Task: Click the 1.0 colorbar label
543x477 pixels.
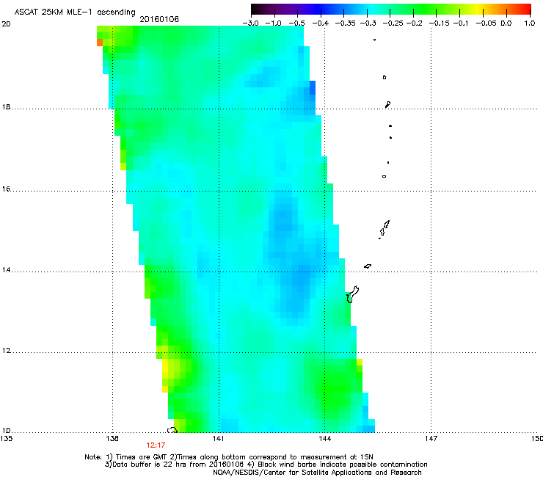Action: (530, 23)
